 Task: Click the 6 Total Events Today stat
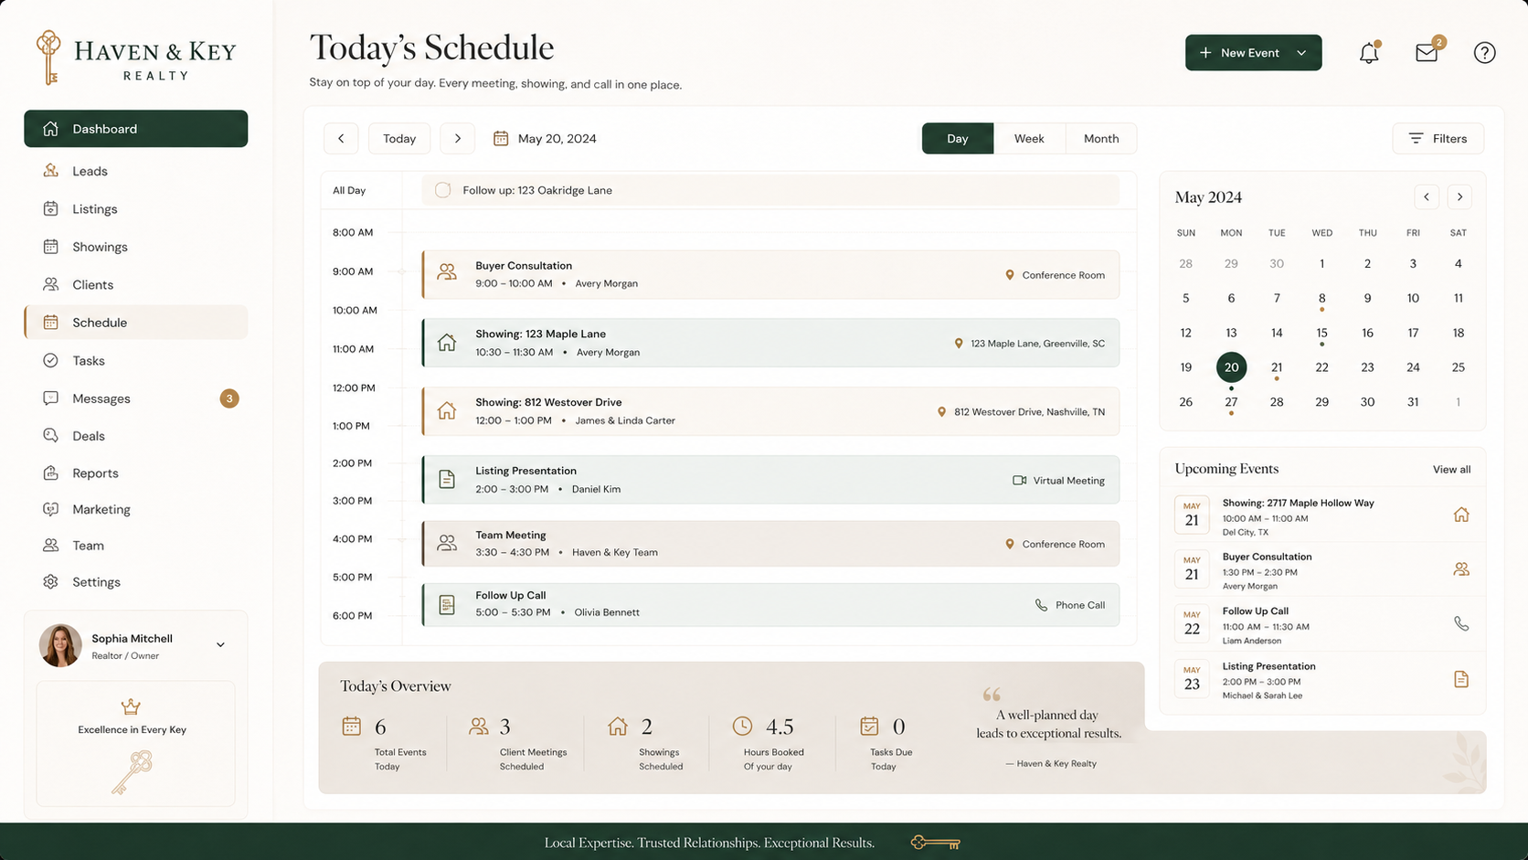pyautogui.click(x=385, y=744)
